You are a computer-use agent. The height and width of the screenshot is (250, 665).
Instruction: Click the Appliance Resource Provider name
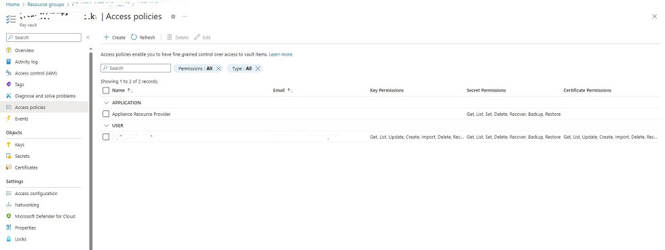[141, 114]
